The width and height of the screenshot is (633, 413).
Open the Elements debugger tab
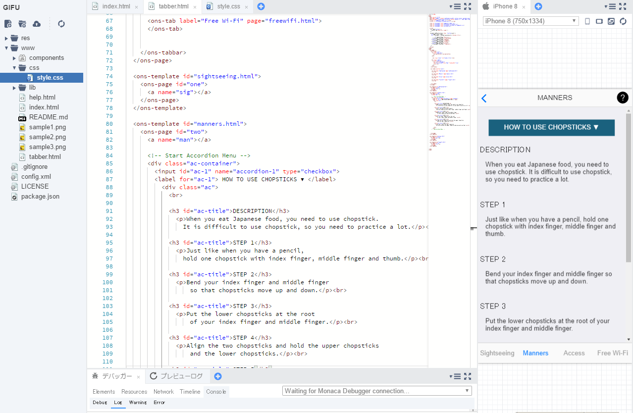[x=104, y=392]
